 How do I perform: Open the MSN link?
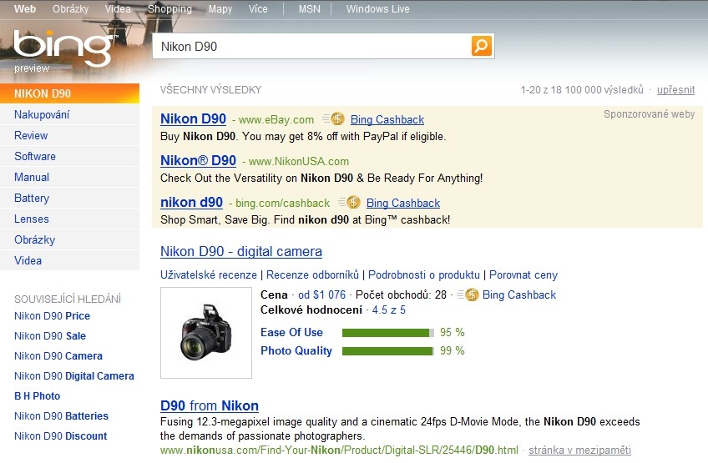click(x=309, y=8)
